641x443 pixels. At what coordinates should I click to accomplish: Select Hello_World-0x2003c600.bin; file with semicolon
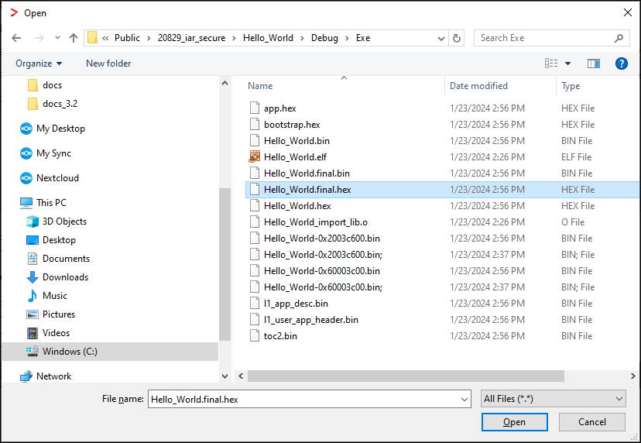(323, 255)
